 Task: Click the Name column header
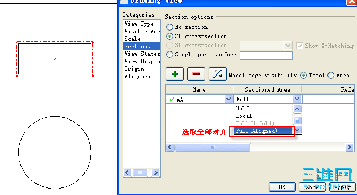pyautogui.click(x=199, y=90)
